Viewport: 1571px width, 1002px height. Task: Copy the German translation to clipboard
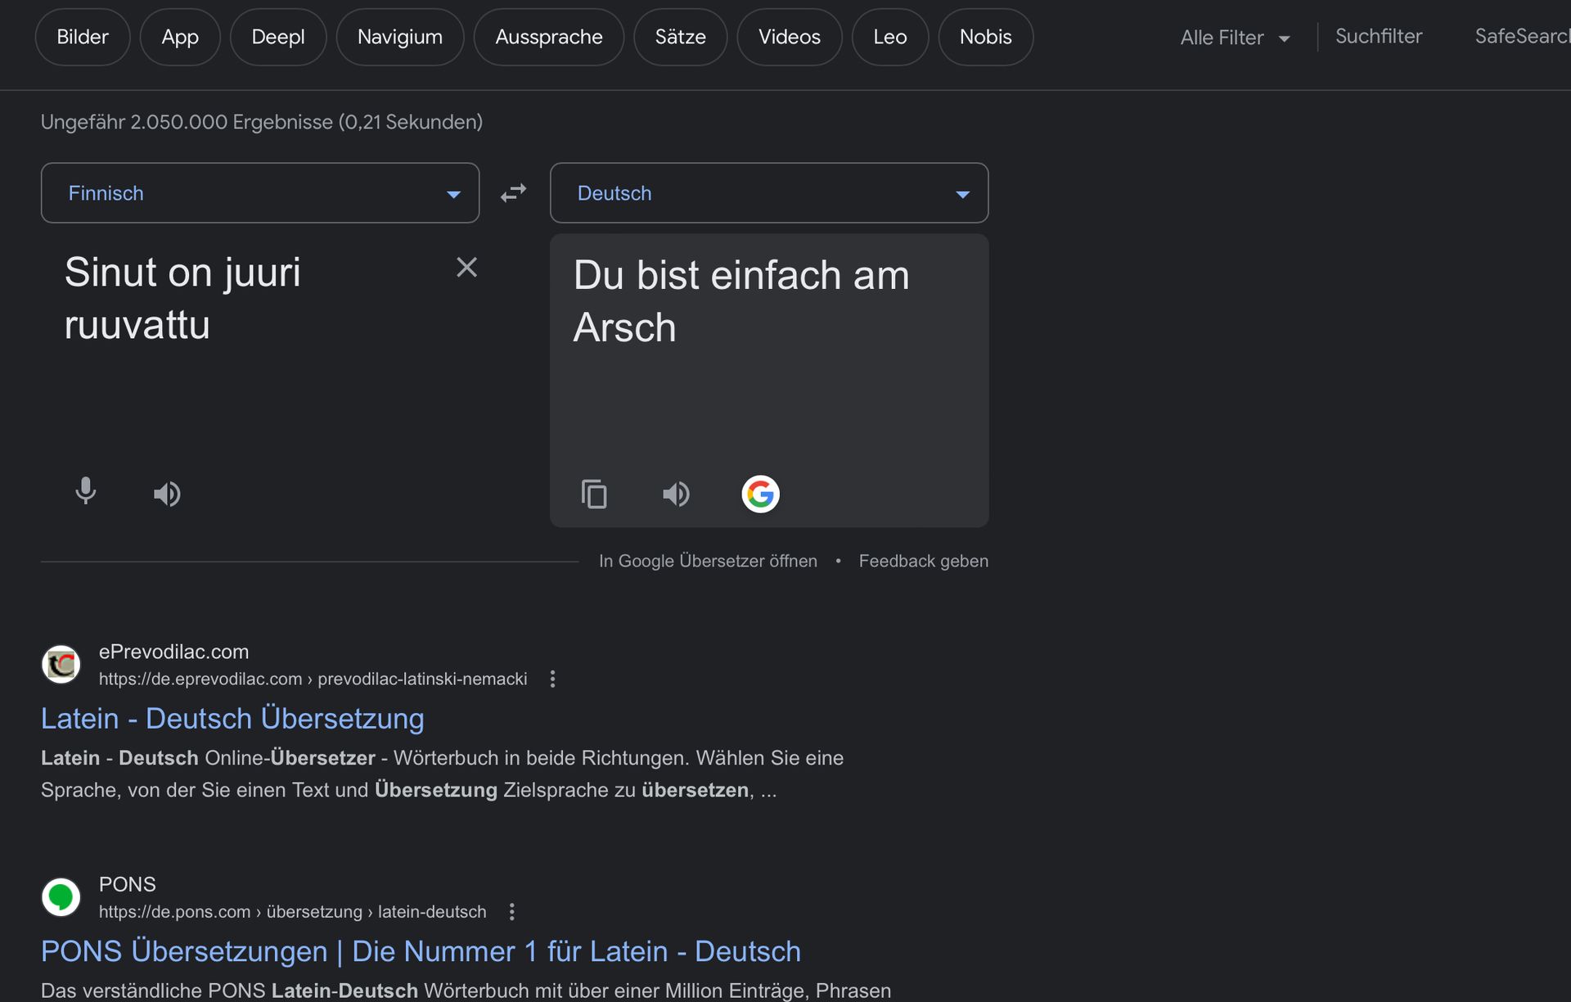click(594, 494)
